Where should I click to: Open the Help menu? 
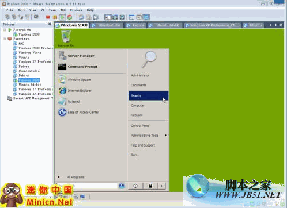tap(90, 10)
